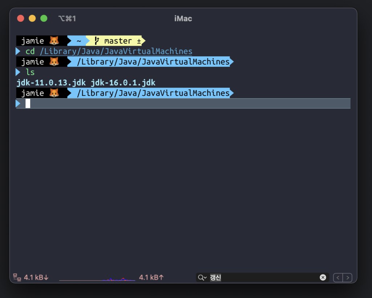Open the /Library/Java/JavaVirtualMachines path link in the cd command
The image size is (372, 298).
pyautogui.click(x=116, y=51)
